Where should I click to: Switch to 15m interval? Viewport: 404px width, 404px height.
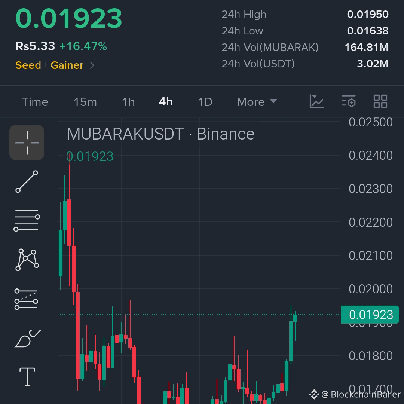click(x=85, y=102)
